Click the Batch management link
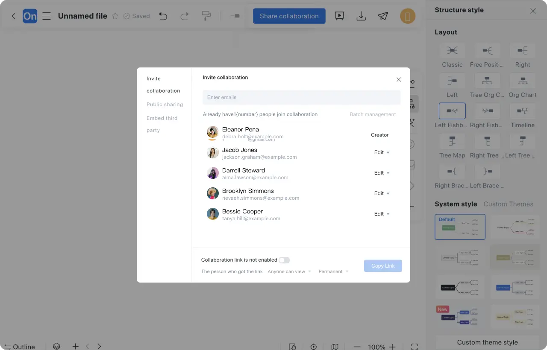Image resolution: width=547 pixels, height=350 pixels. coord(373,114)
